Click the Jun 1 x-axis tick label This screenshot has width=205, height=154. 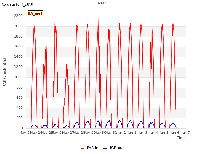click(121, 133)
